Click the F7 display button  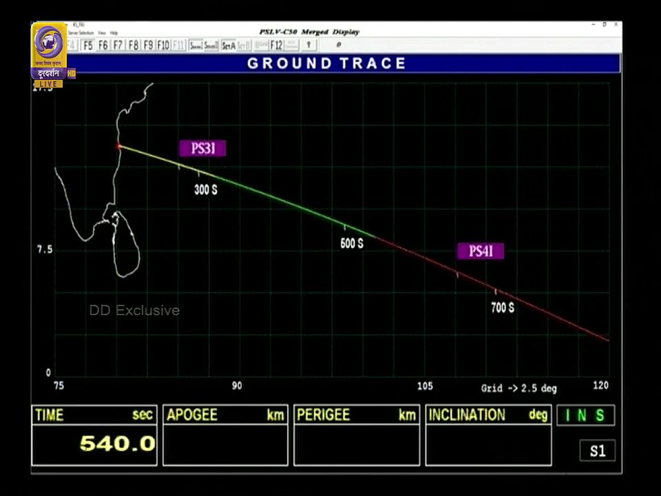pos(118,45)
